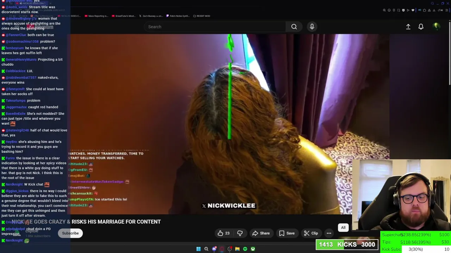This screenshot has height=253, width=451.
Task: Open the BreadTube's Most bookmark
Action: point(123,16)
